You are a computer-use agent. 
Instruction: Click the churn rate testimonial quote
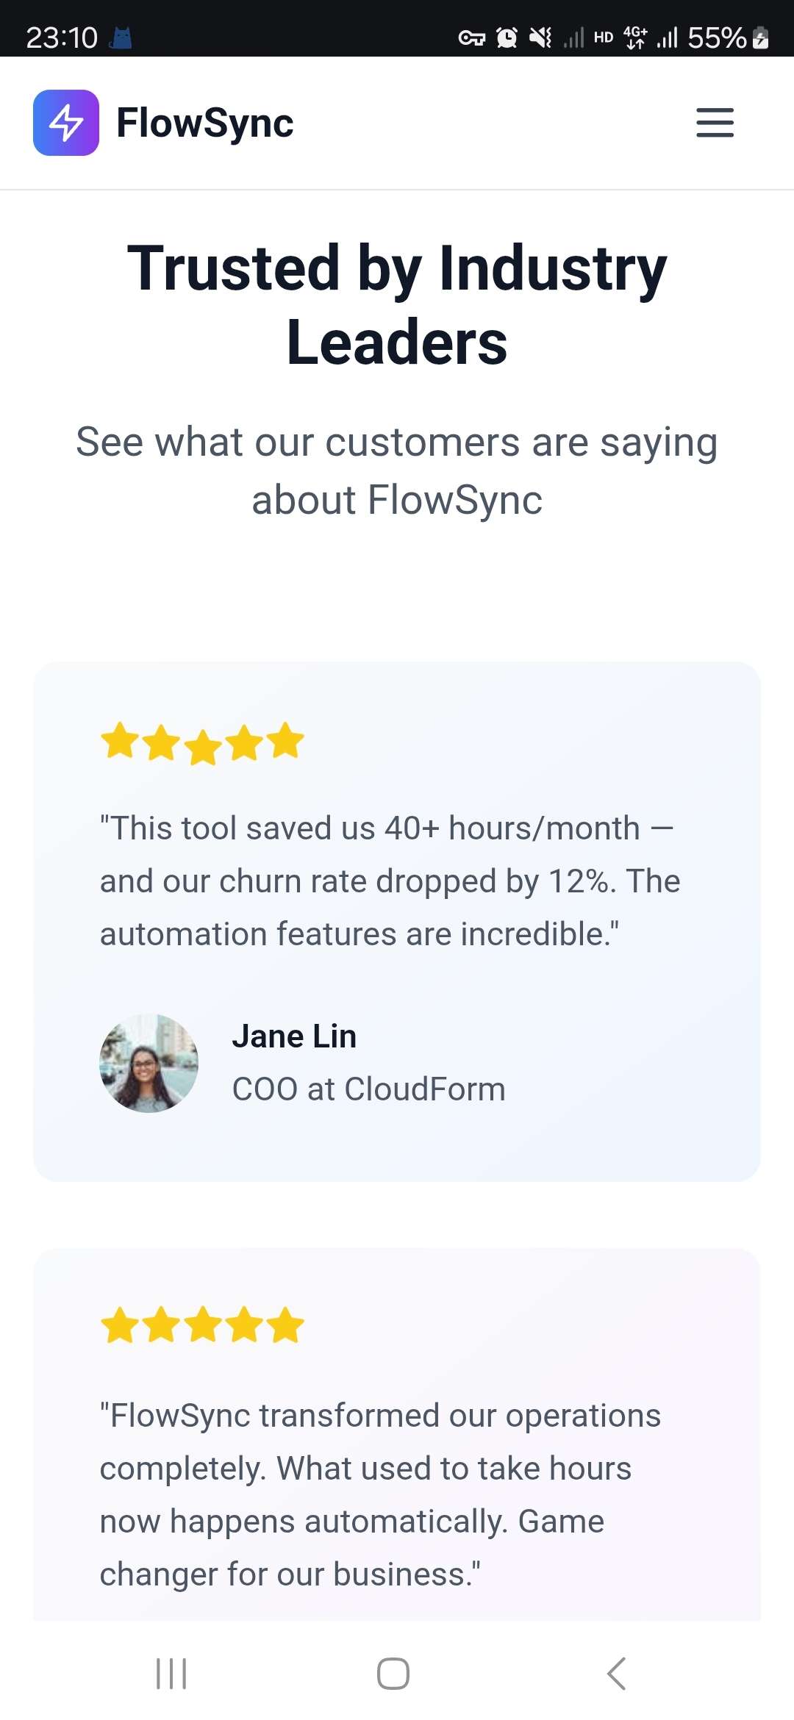tap(390, 881)
